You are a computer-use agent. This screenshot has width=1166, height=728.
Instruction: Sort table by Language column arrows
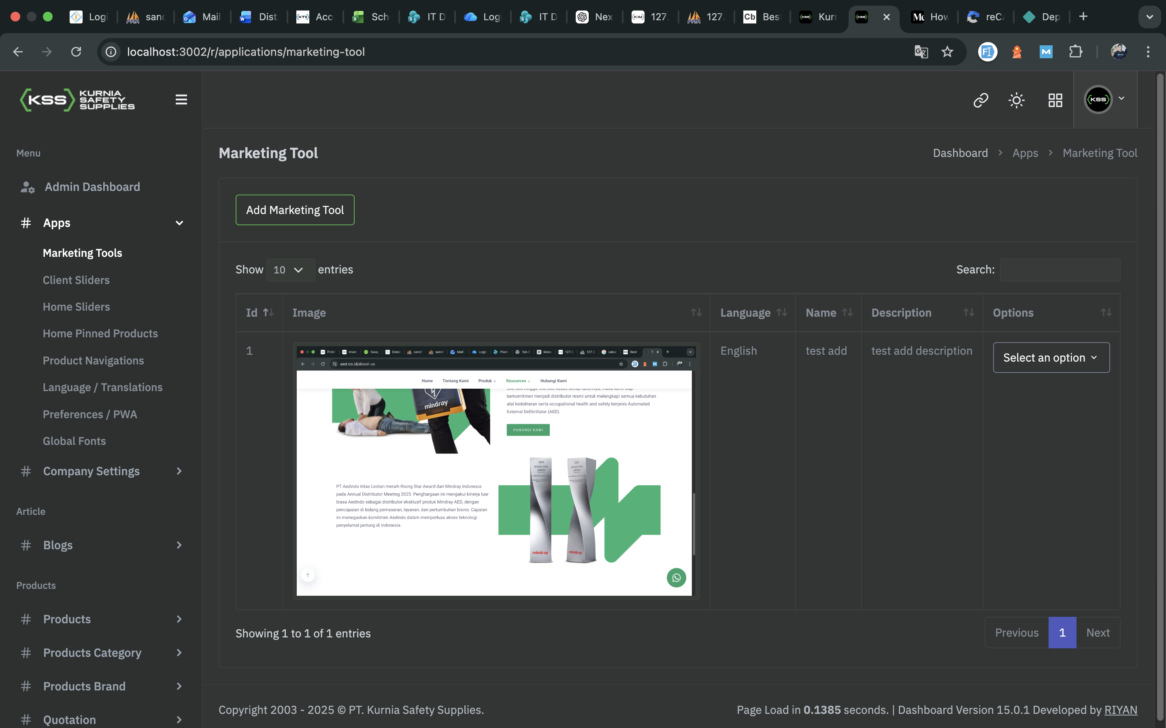(781, 313)
